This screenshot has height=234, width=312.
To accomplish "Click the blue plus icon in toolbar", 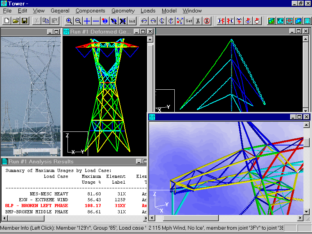I will [x=87, y=21].
